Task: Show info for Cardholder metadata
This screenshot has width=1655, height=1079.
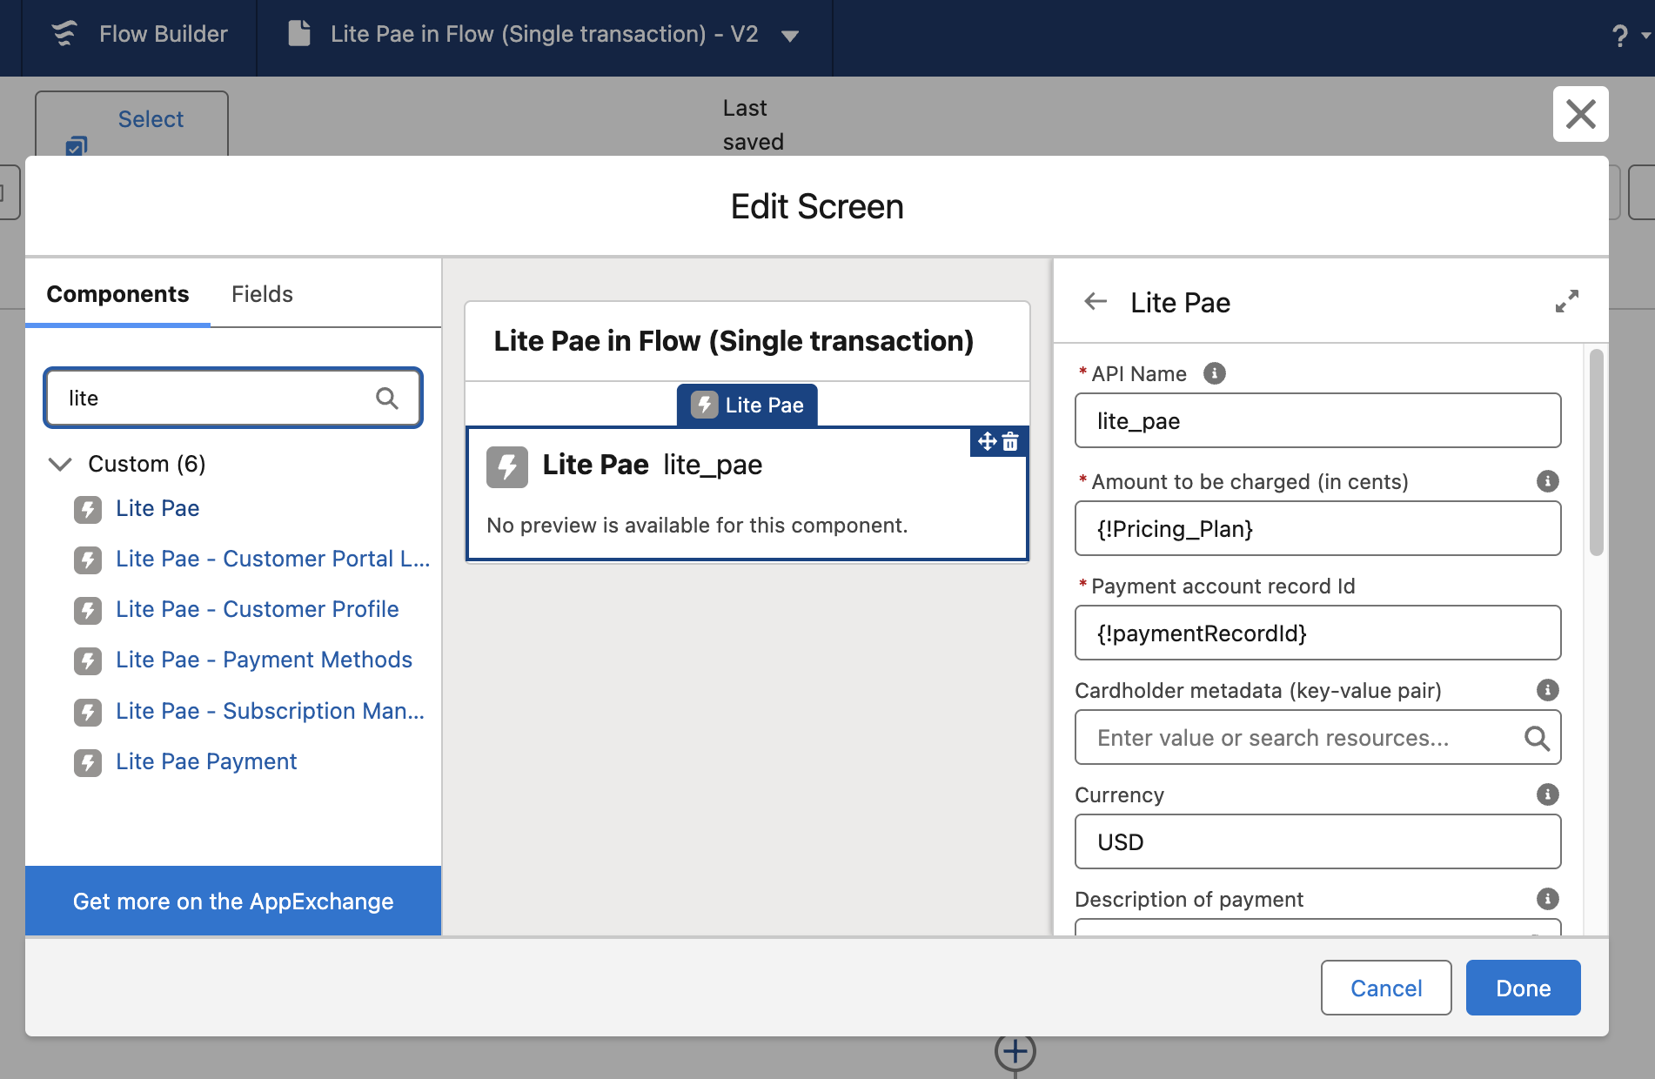Action: tap(1547, 690)
